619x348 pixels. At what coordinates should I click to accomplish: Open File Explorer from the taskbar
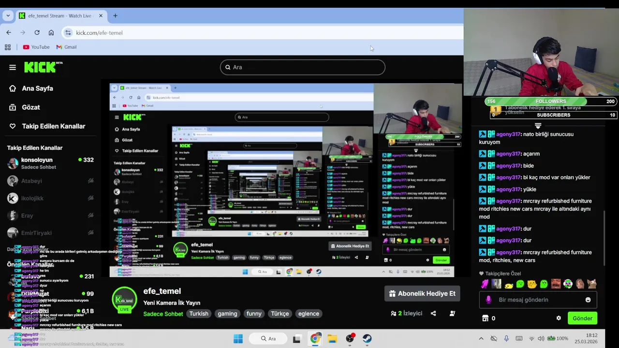pos(332,339)
